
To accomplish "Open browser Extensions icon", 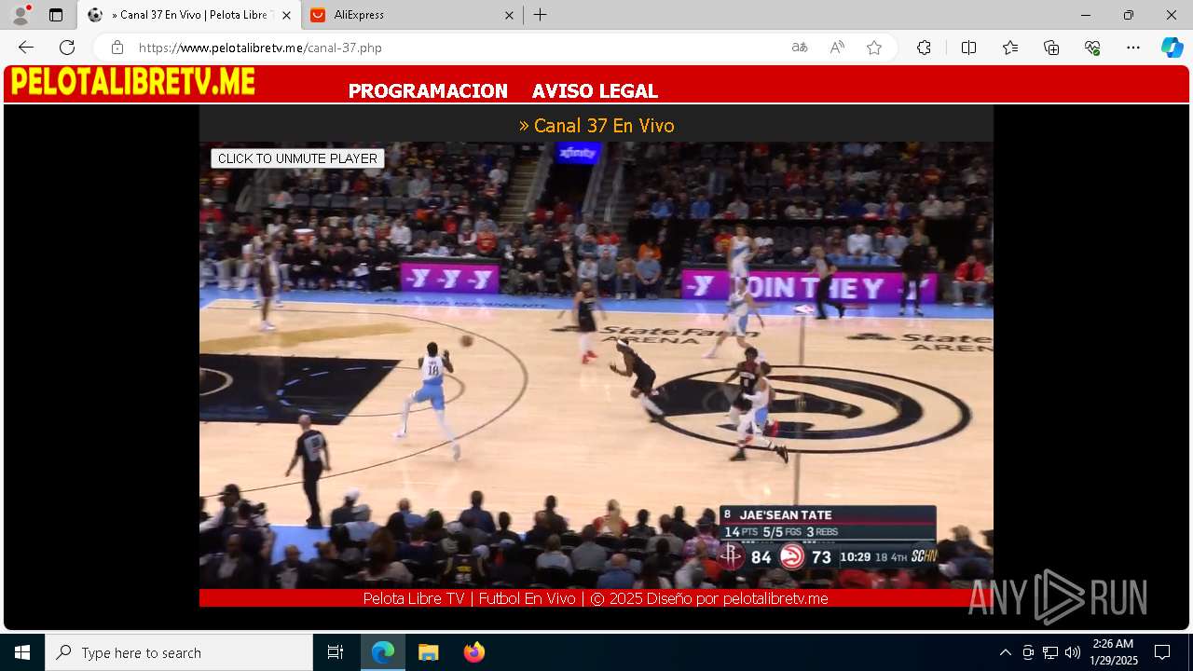I will click(x=924, y=48).
